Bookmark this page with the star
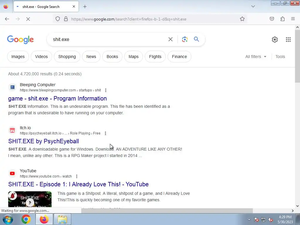The height and width of the screenshot is (225, 300). coord(242,19)
